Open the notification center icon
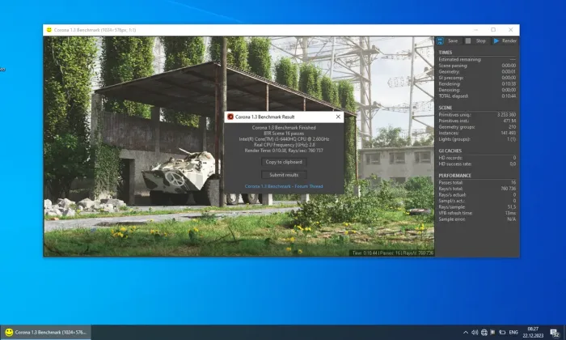566x340 pixels. click(554, 332)
